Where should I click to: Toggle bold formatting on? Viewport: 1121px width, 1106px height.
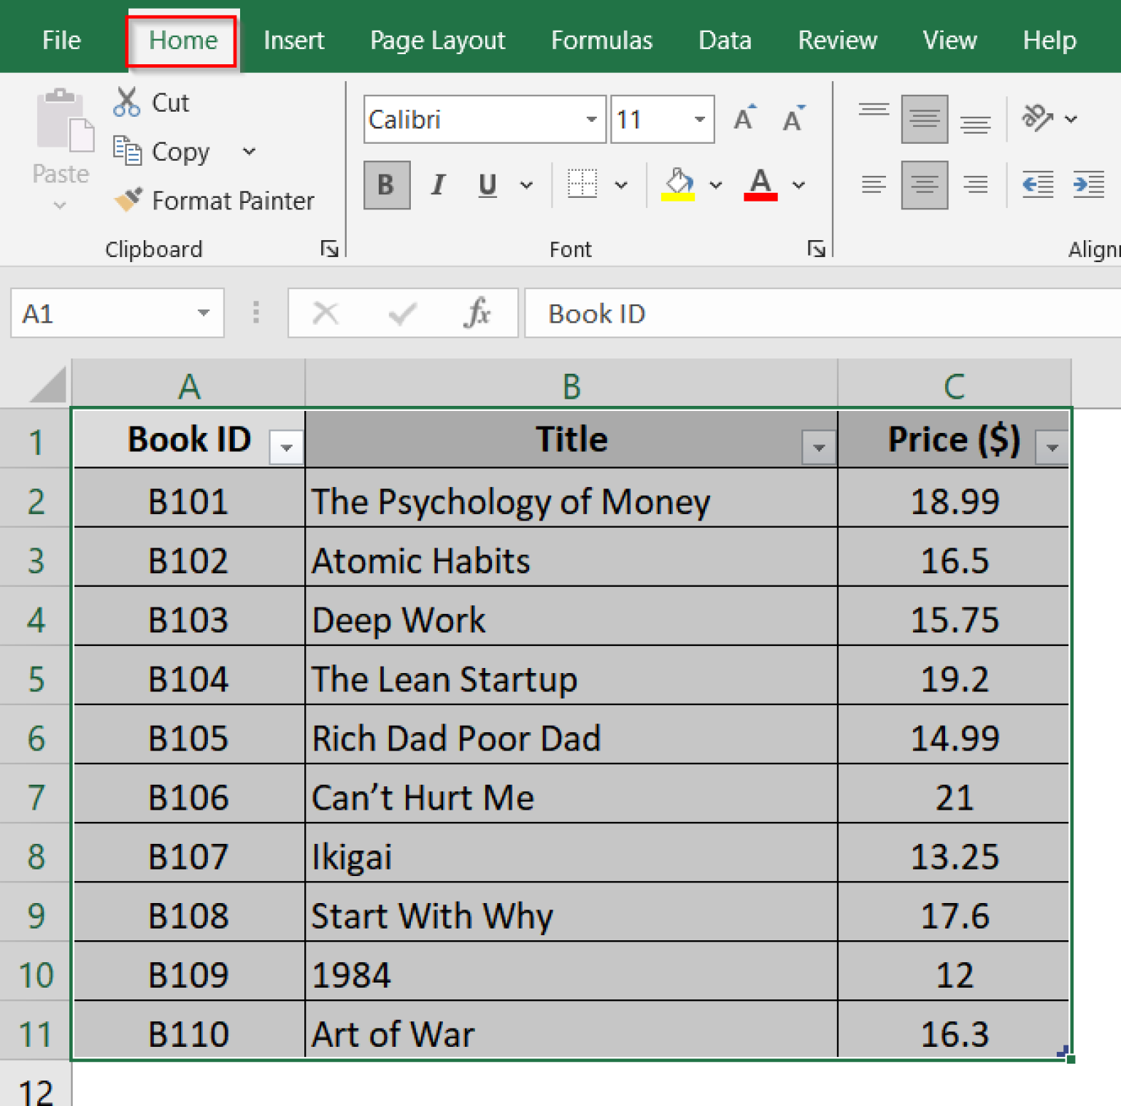[386, 185]
